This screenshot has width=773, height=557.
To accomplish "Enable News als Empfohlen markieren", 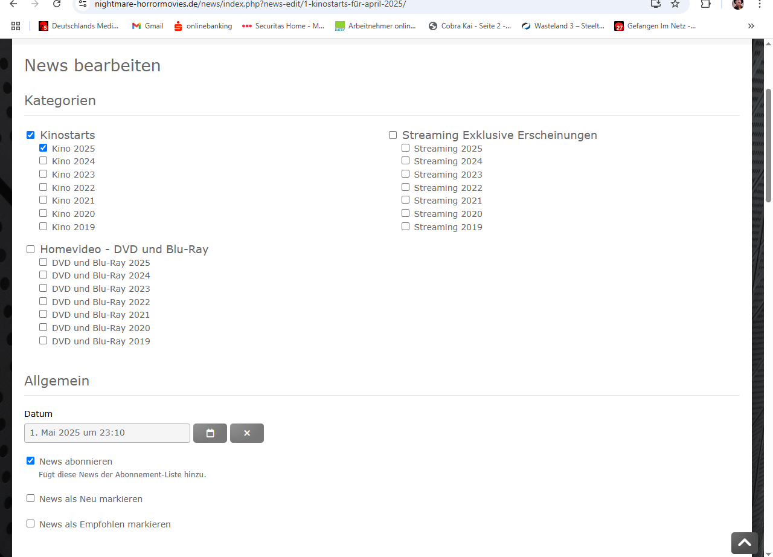I will click(x=31, y=524).
